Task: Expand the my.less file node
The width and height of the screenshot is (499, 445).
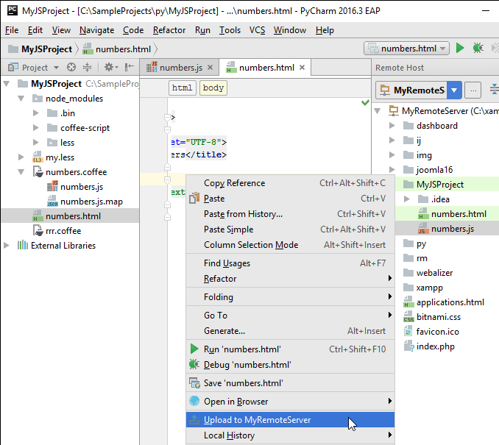Action: click(x=21, y=157)
